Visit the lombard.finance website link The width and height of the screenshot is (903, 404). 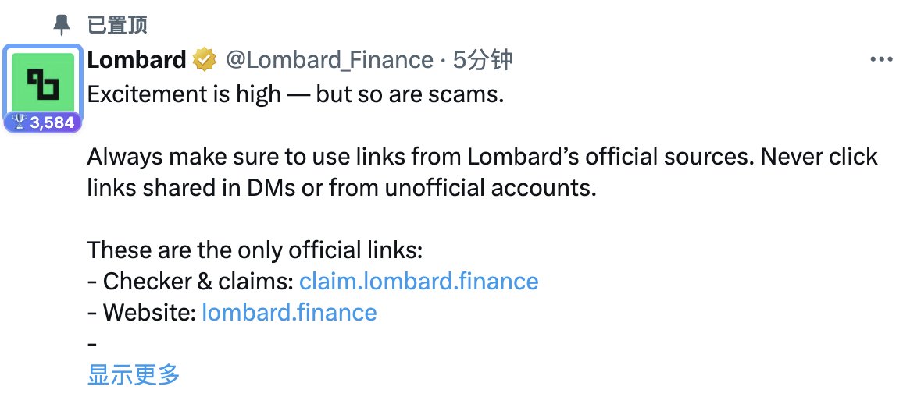point(289,312)
